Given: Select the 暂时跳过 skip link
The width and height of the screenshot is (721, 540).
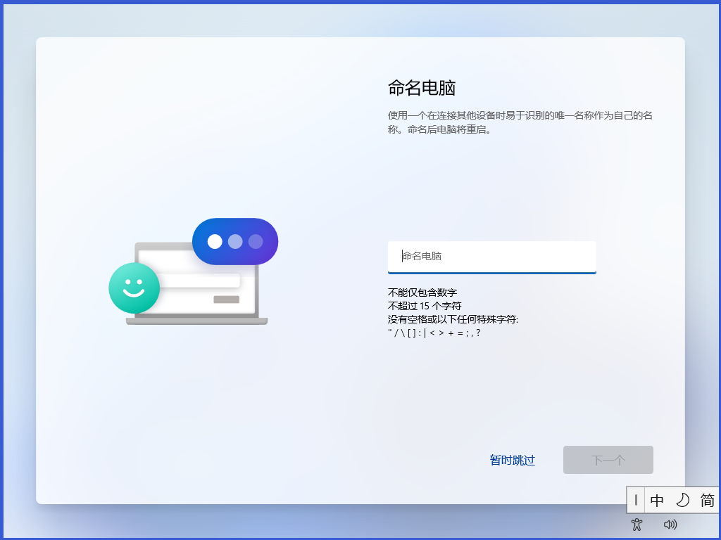Looking at the screenshot, I should pos(512,461).
